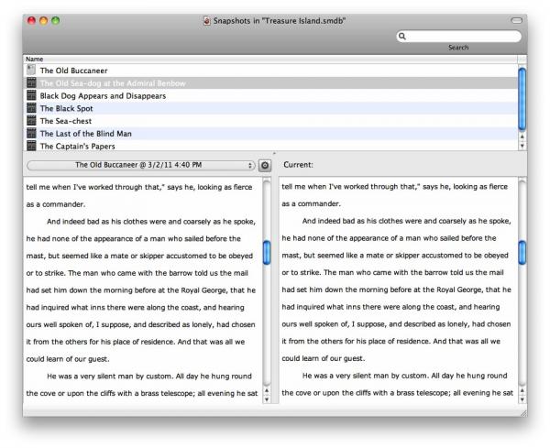The height and width of the screenshot is (448, 550).
Task: Click the Current label above the right pane
Action: [x=298, y=165]
